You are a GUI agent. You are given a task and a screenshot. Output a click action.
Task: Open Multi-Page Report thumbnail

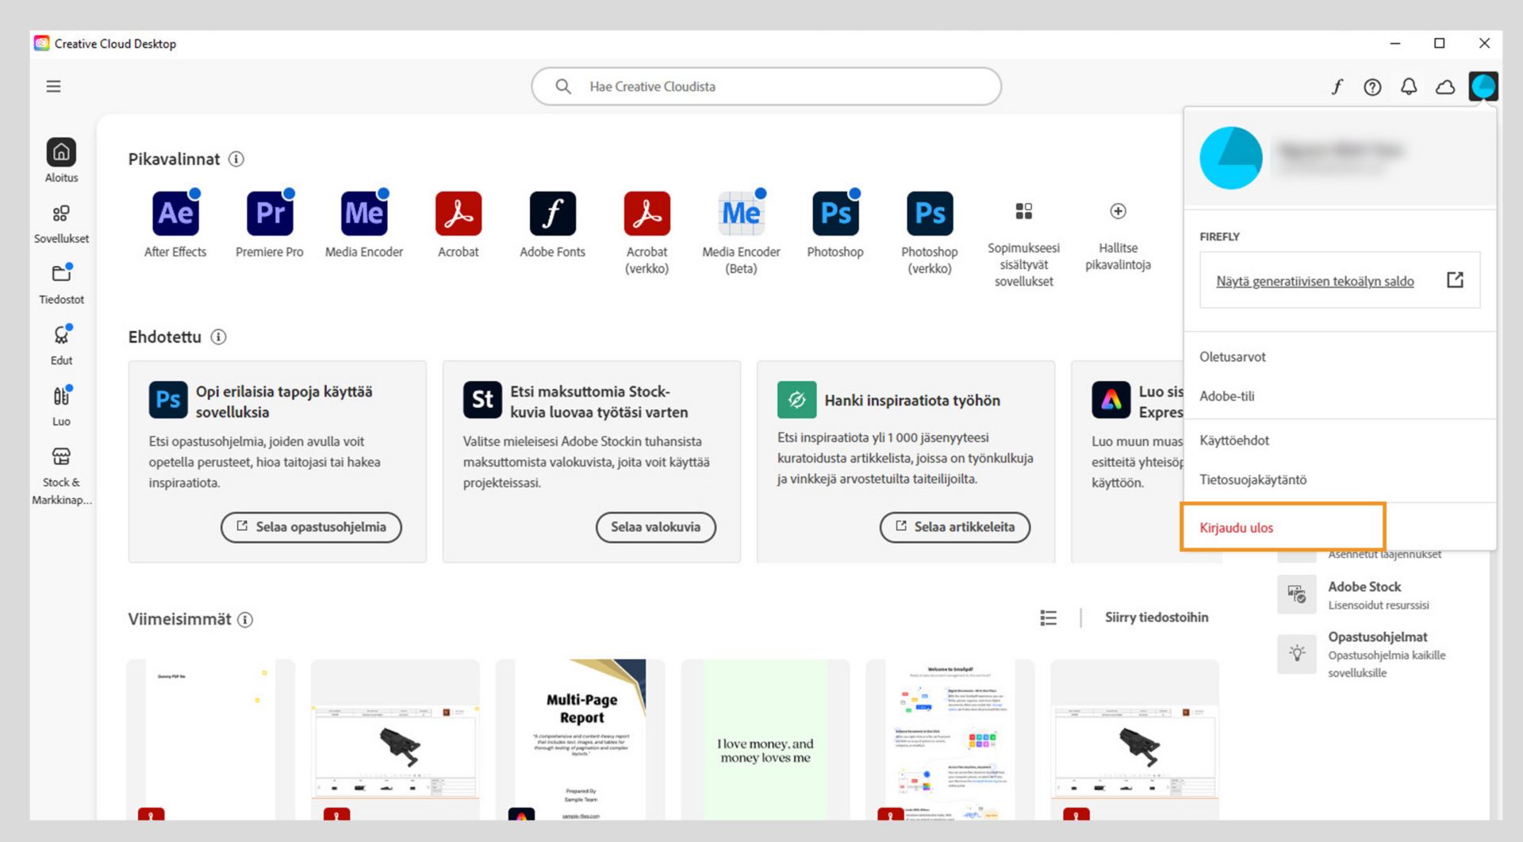[x=580, y=740]
